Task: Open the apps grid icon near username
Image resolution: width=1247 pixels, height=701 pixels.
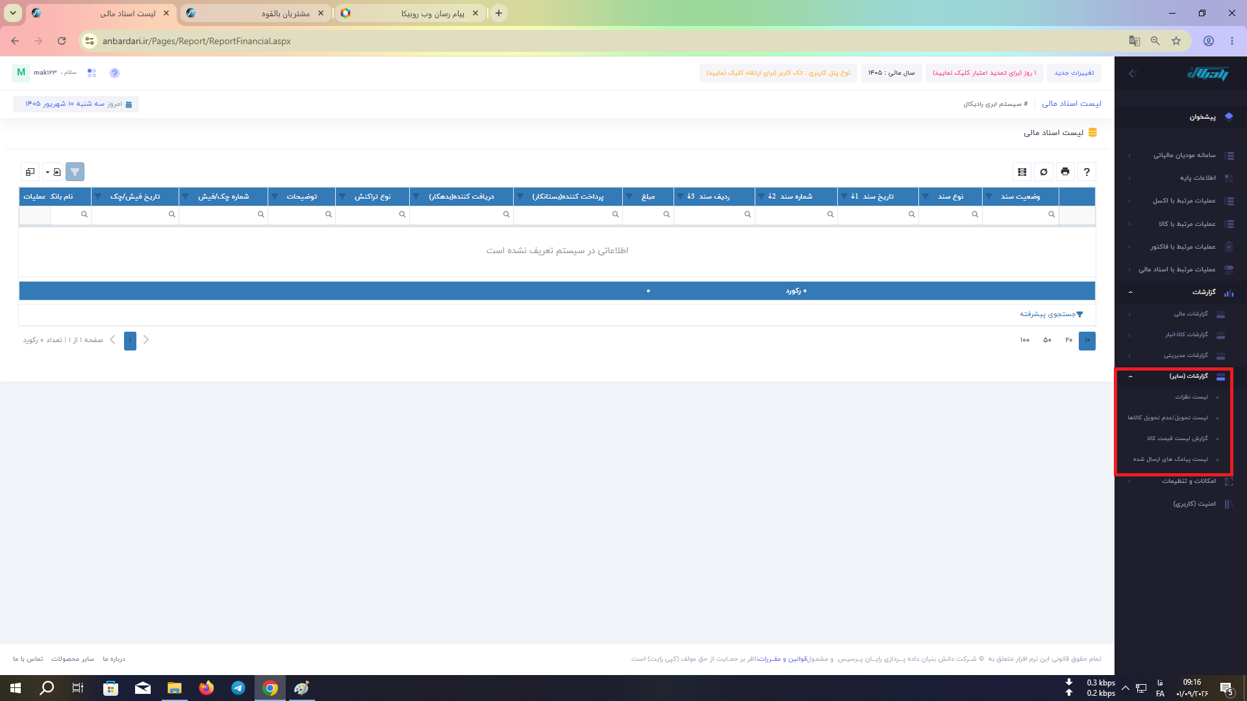Action: [92, 73]
